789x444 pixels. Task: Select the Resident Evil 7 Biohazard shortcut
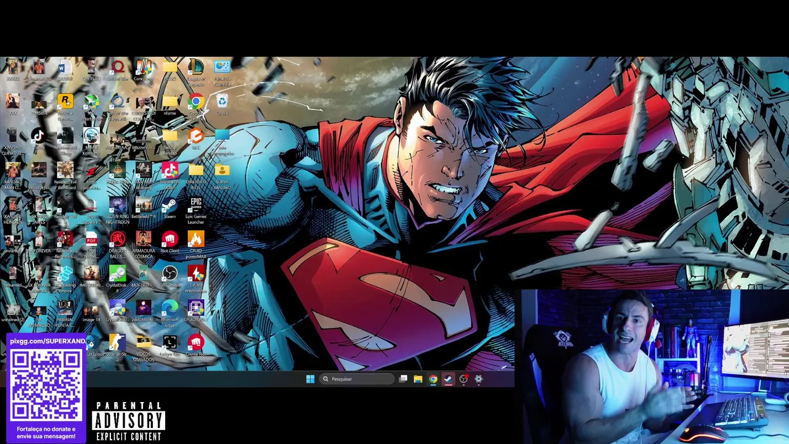pyautogui.click(x=65, y=176)
